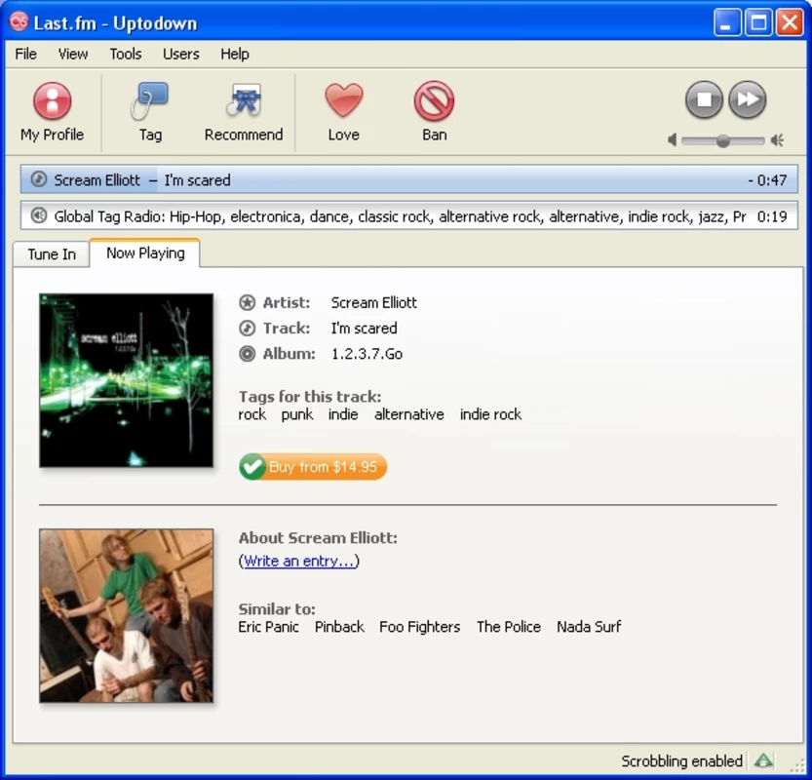Screen dimensions: 812x780
Task: Stop playback with the stop button
Action: (704, 98)
